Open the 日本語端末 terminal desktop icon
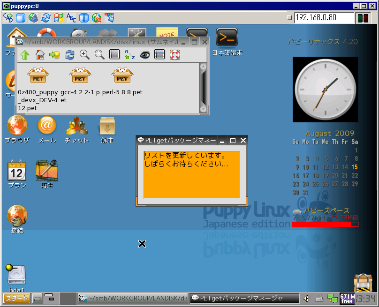This screenshot has height=307, width=379. tap(227, 42)
